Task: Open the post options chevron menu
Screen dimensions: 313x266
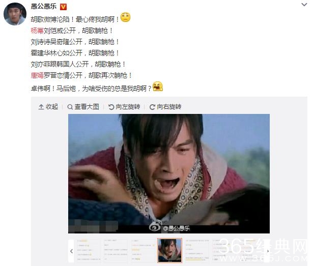Action: pyautogui.click(x=304, y=5)
